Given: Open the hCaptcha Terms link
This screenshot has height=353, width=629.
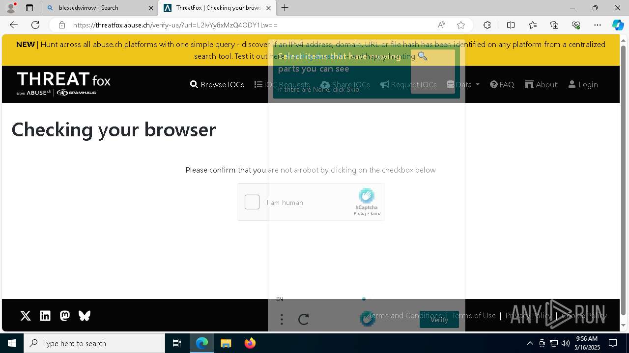Looking at the screenshot, I should [x=375, y=213].
